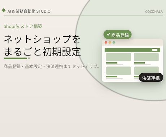Click the green navbar of mock store
The width and height of the screenshot is (166, 137).
click(132, 50)
